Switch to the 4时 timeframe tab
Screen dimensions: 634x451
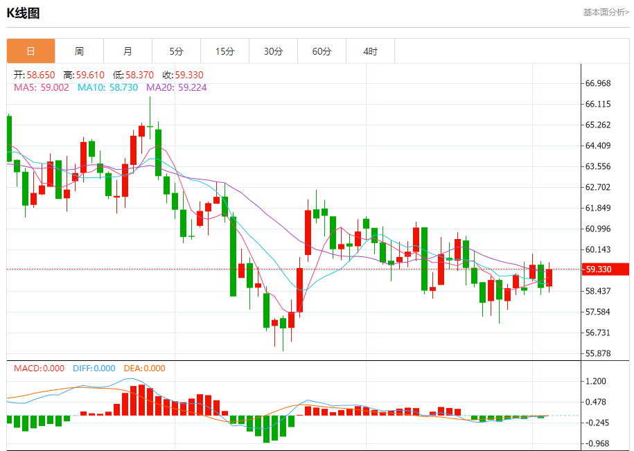point(370,51)
